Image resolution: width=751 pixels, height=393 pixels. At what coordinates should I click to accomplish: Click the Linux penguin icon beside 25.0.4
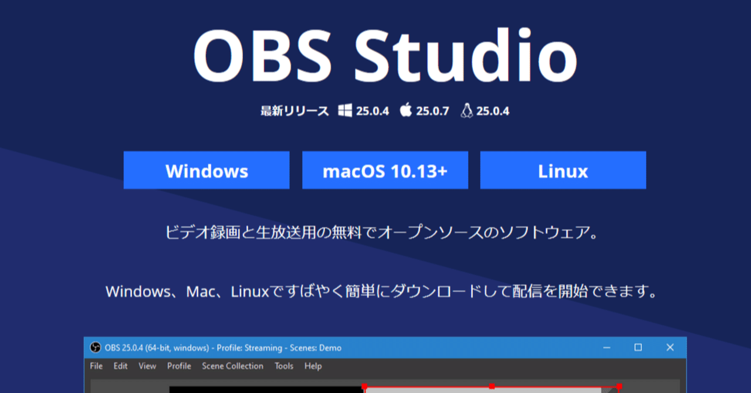coord(467,110)
